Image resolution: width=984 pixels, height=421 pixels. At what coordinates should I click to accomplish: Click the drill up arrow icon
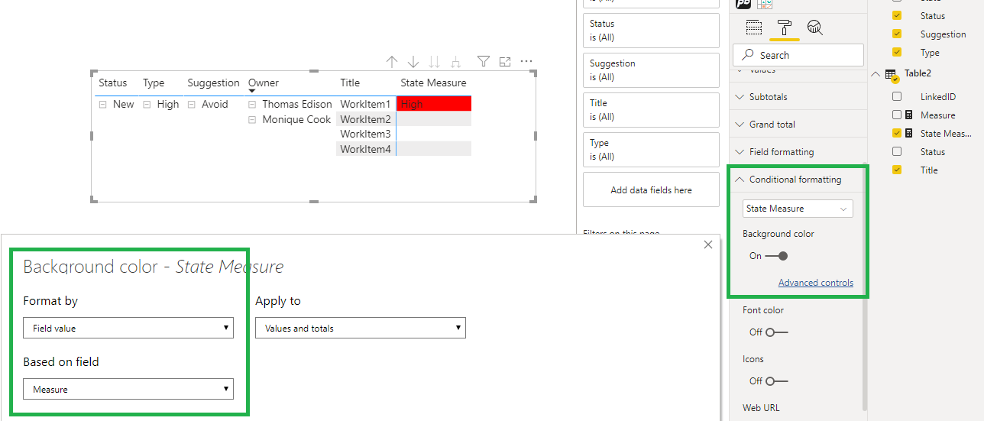pyautogui.click(x=392, y=62)
